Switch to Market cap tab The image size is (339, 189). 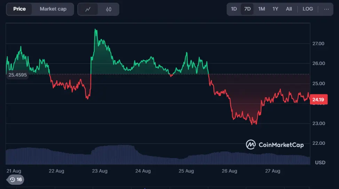tap(53, 9)
